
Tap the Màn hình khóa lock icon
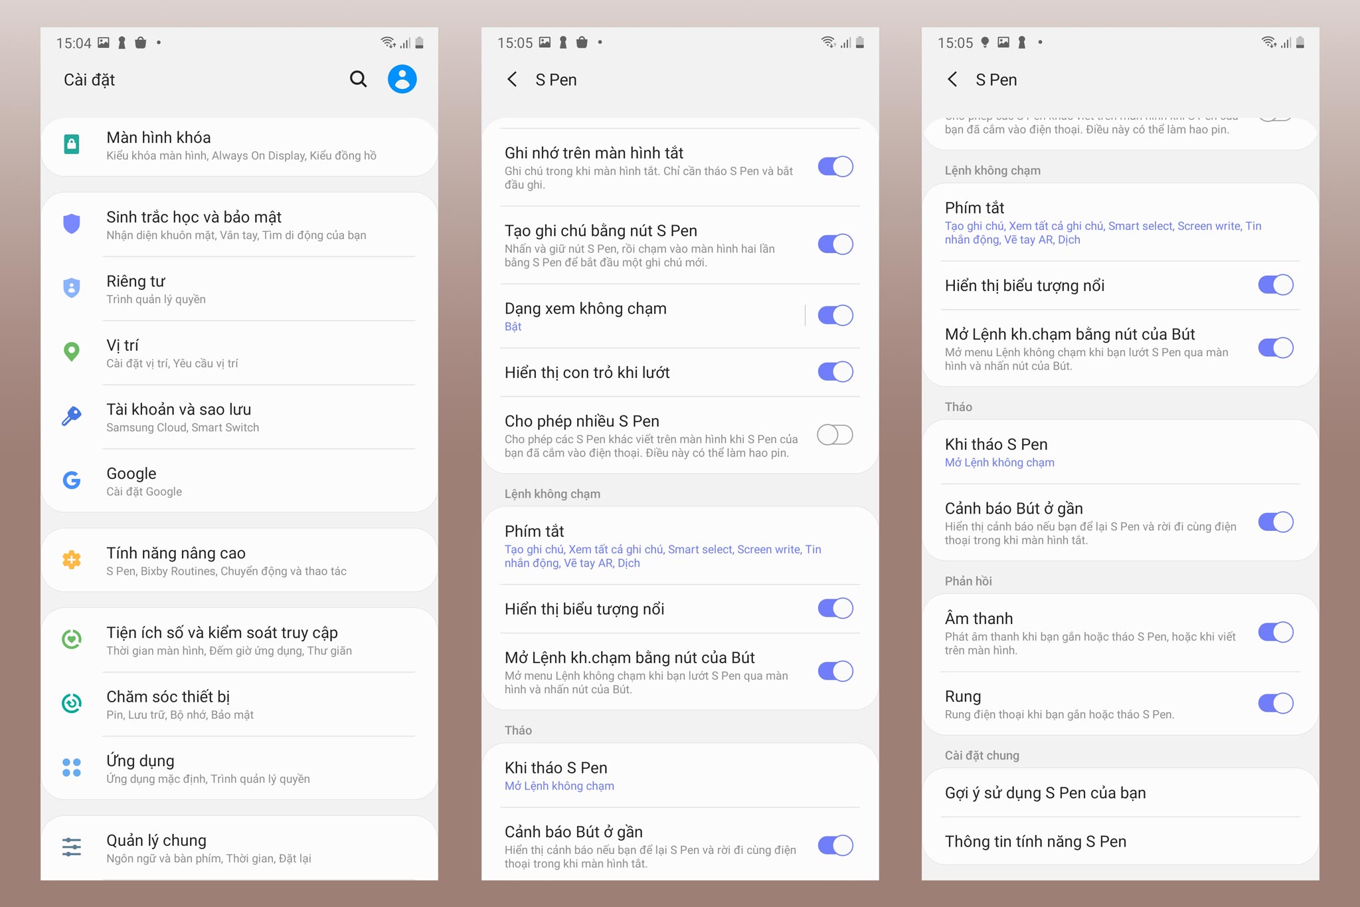(72, 144)
